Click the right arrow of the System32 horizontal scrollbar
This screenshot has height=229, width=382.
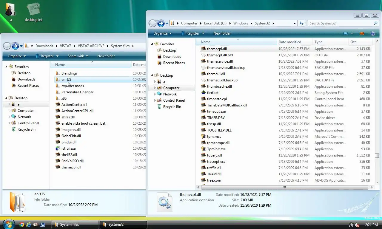point(372,187)
